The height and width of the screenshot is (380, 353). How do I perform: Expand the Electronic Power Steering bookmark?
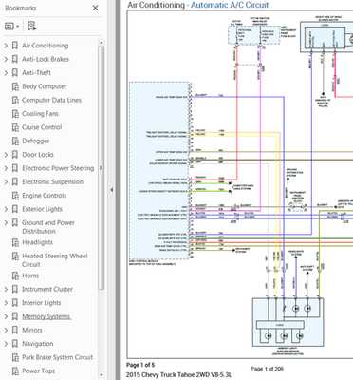click(6, 168)
